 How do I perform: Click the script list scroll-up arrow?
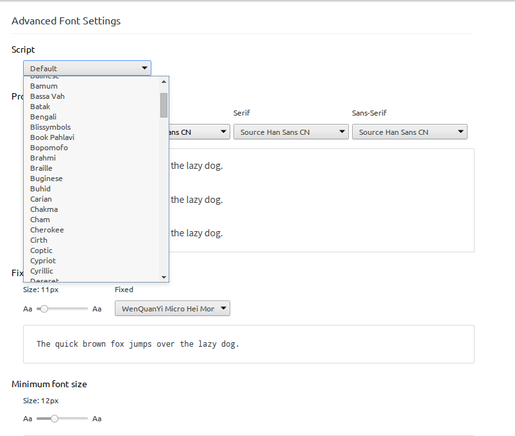(x=164, y=82)
